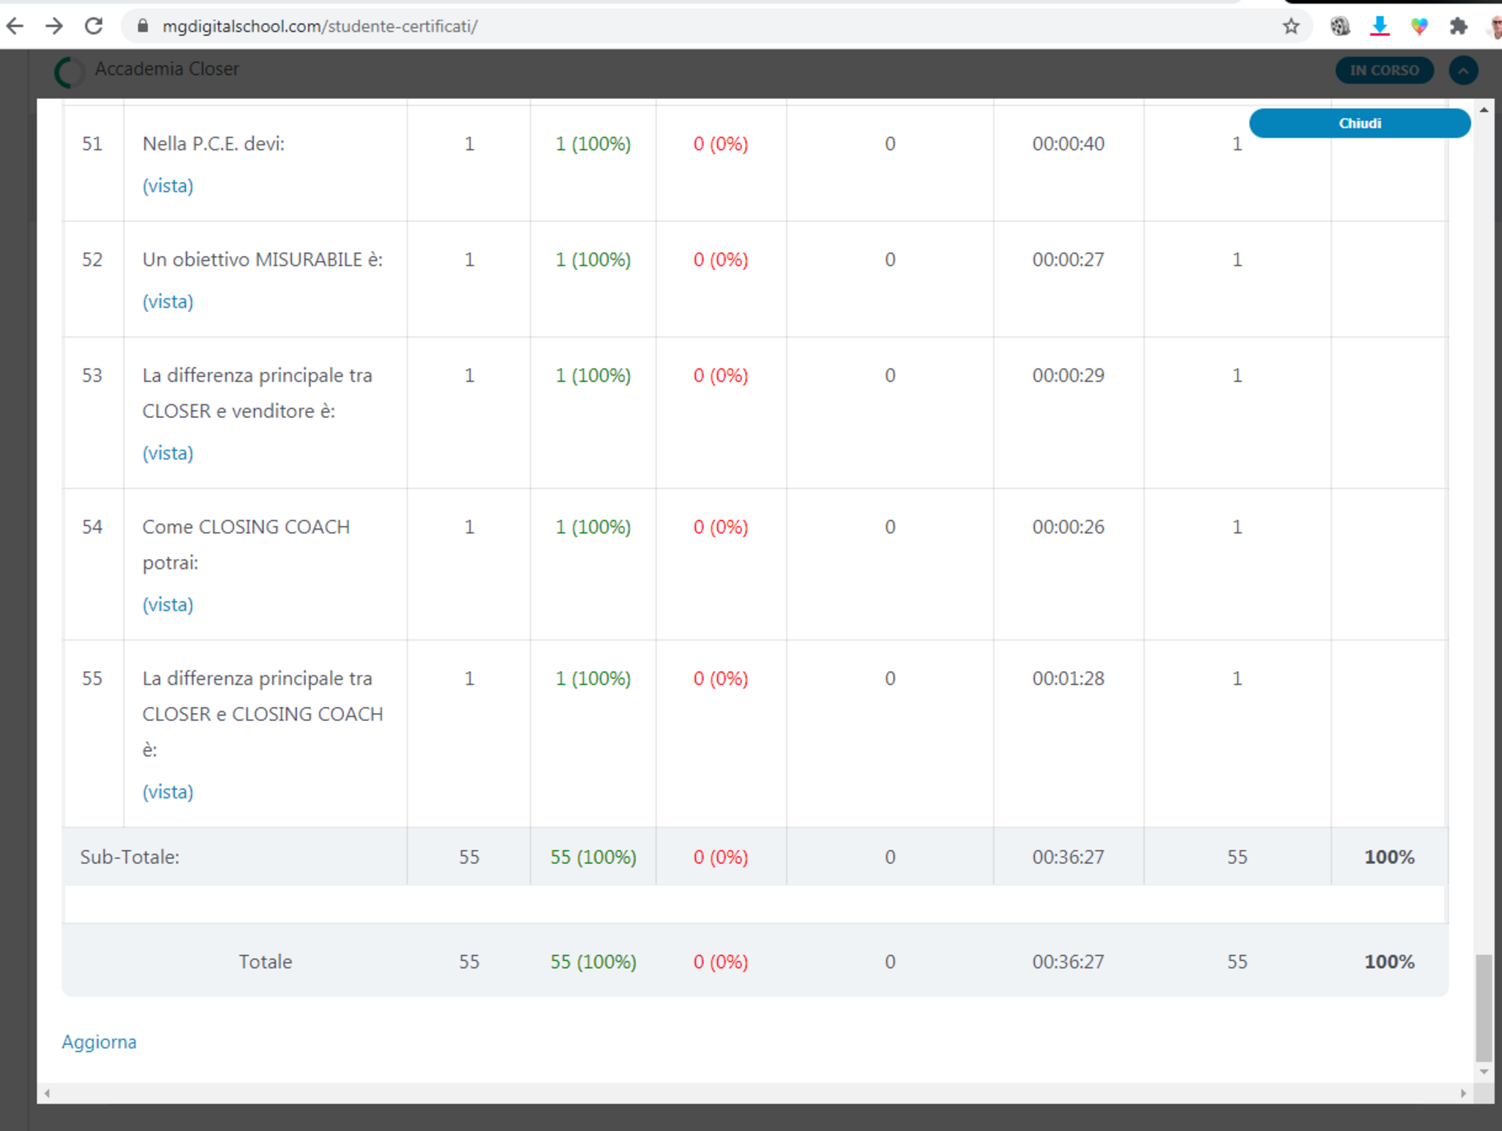Image resolution: width=1502 pixels, height=1131 pixels.
Task: Click the colorful heart extension icon
Action: tap(1419, 27)
